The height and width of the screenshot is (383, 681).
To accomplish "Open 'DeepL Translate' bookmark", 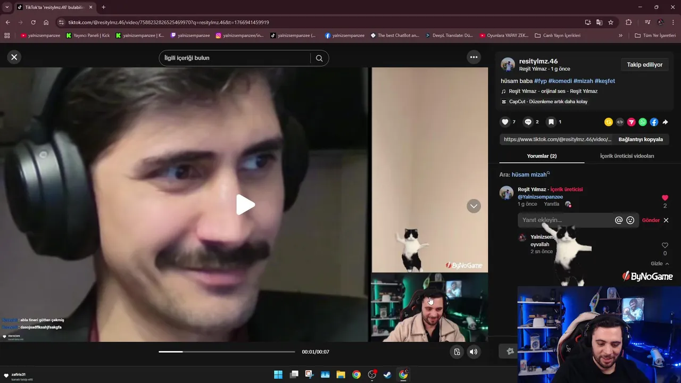I will (x=449, y=36).
